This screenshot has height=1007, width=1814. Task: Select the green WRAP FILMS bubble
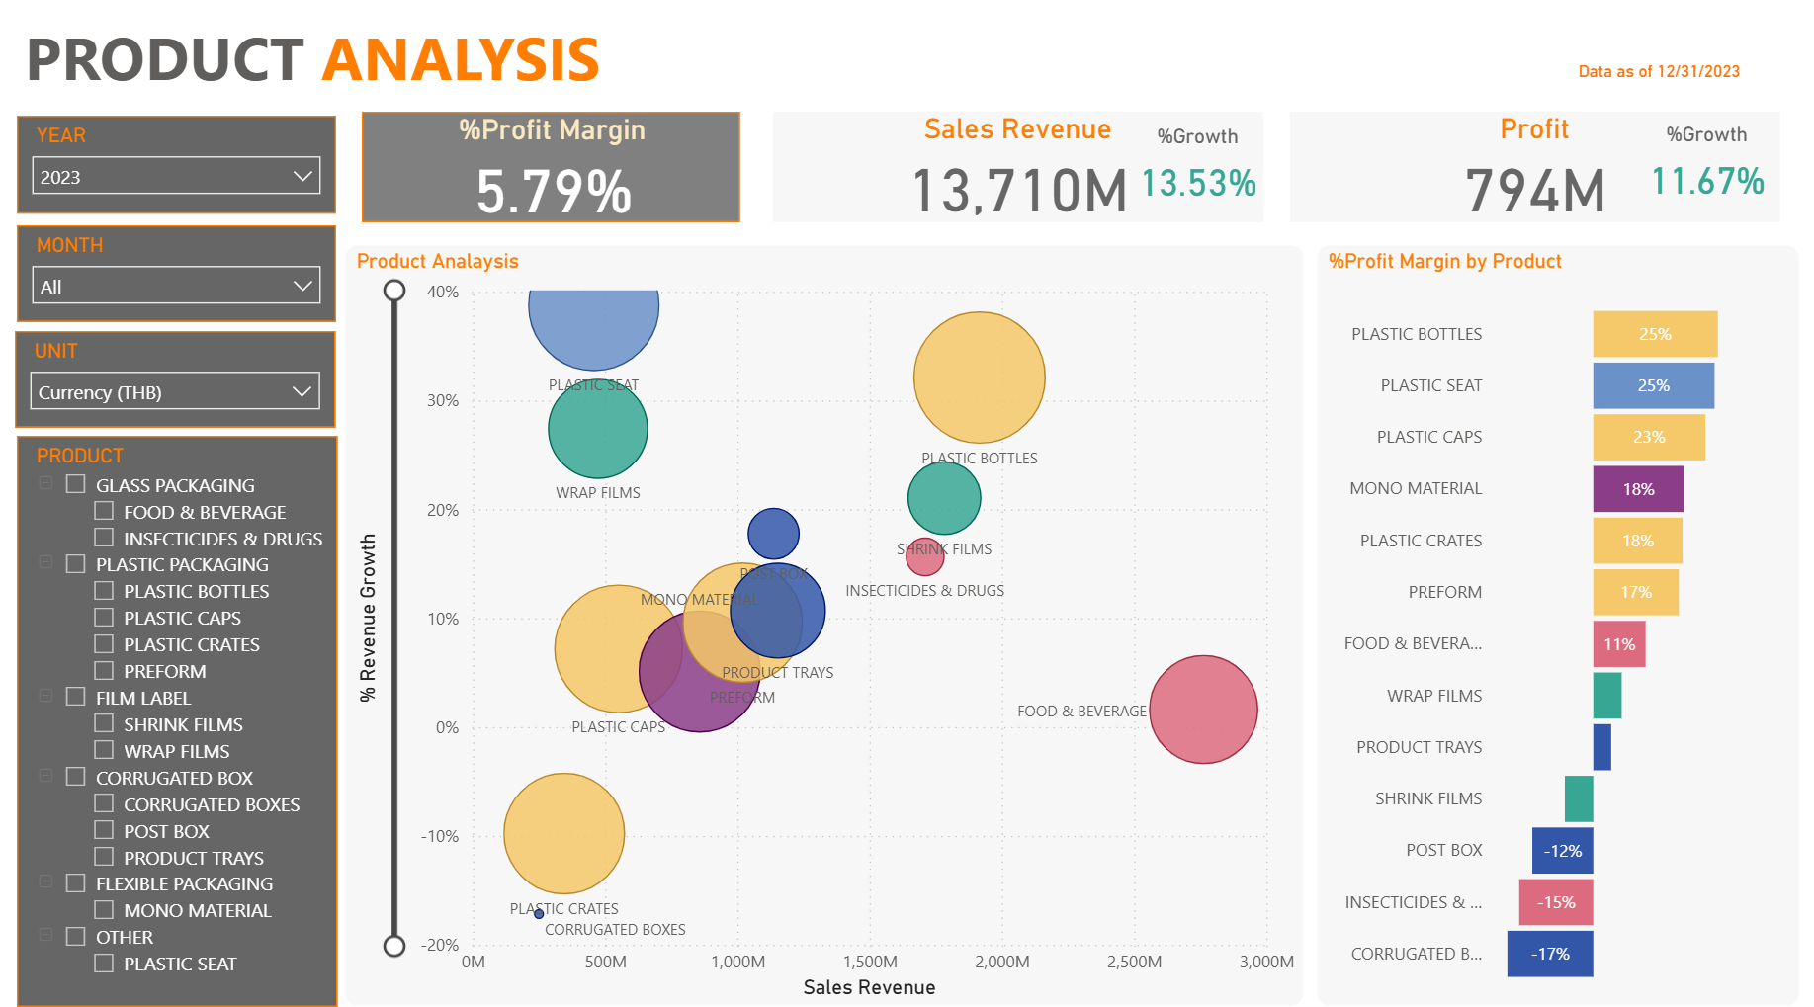click(597, 430)
